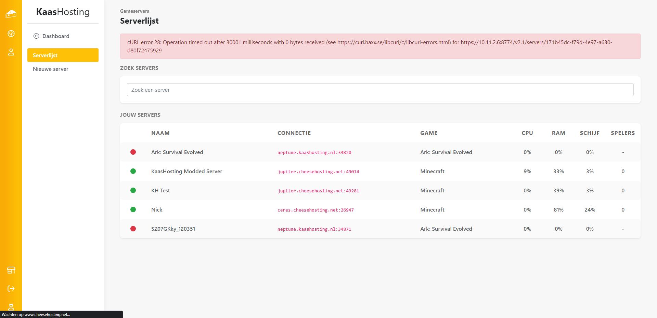The image size is (657, 318).
Task: Click the jupiter.cheesehosting.net:49281 address
Action: pos(318,191)
